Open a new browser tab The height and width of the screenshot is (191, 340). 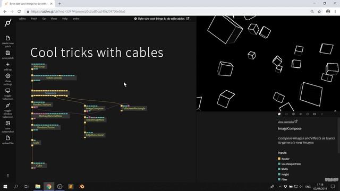coord(59,4)
